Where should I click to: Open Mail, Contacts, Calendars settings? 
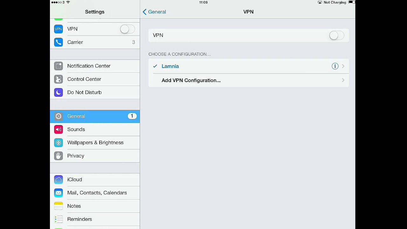(x=95, y=193)
